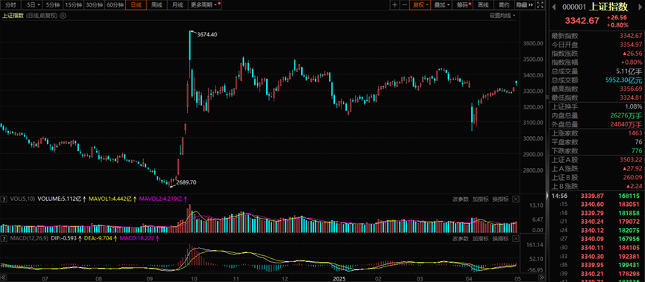
Task: Select the 下跌家数 row
Action: point(597,151)
